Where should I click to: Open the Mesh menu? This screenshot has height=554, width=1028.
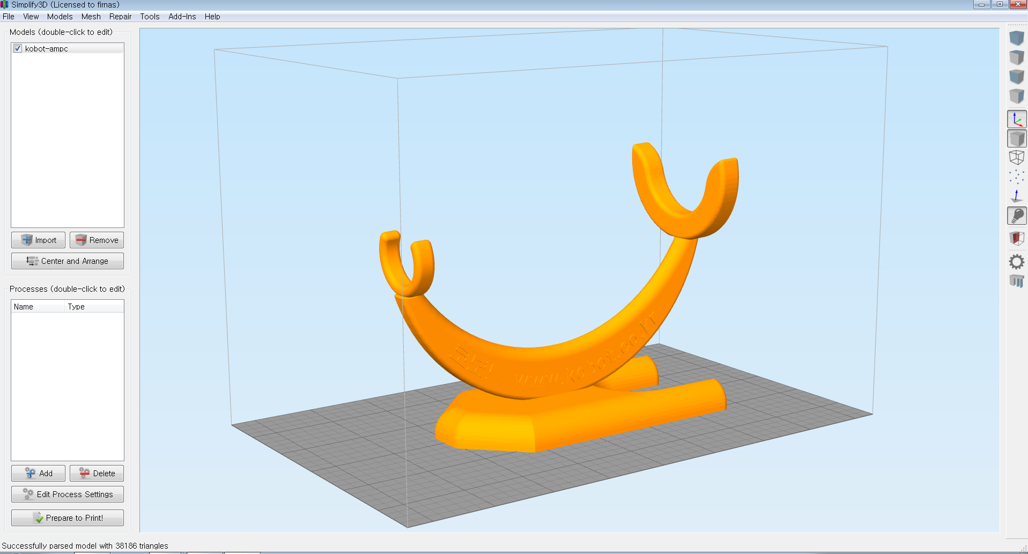click(91, 17)
